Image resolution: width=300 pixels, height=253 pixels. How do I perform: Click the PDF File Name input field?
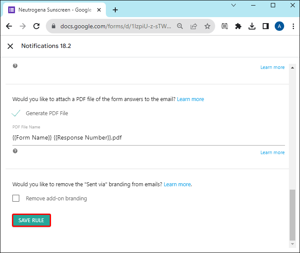[x=148, y=138]
